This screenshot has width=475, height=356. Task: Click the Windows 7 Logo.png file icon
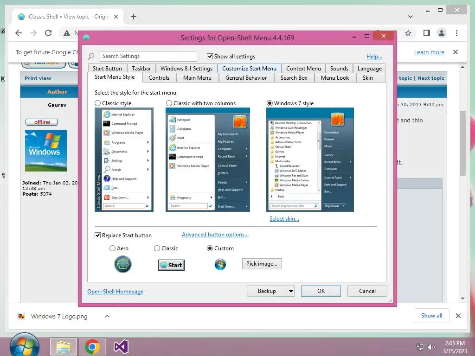coord(21,316)
